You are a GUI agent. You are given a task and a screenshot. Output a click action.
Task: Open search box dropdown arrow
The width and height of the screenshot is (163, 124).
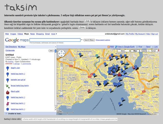point(82,40)
